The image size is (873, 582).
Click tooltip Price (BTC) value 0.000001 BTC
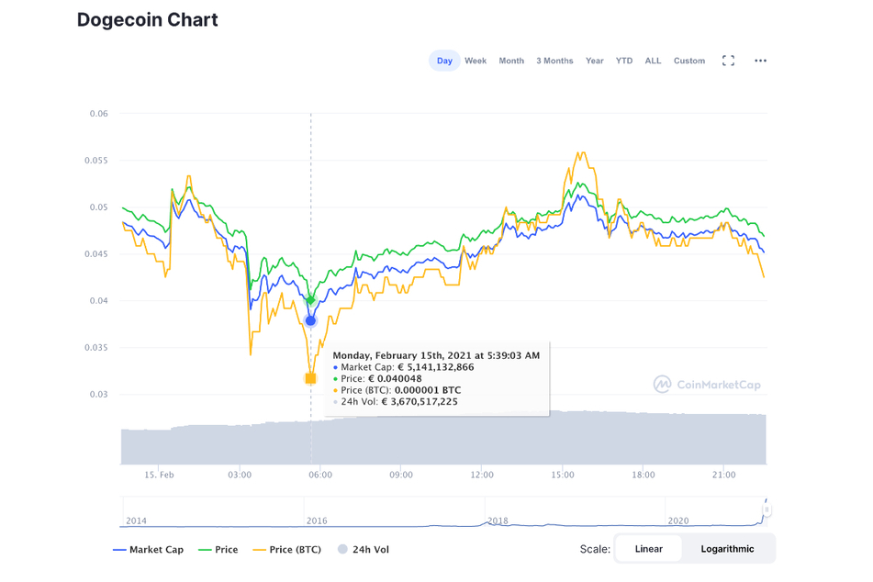(428, 390)
